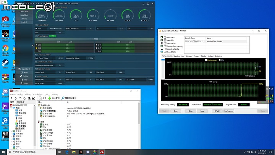Image resolution: width=275 pixels, height=155 pixels.
Task: Open Edge from taskbar
Action: pos(67,152)
